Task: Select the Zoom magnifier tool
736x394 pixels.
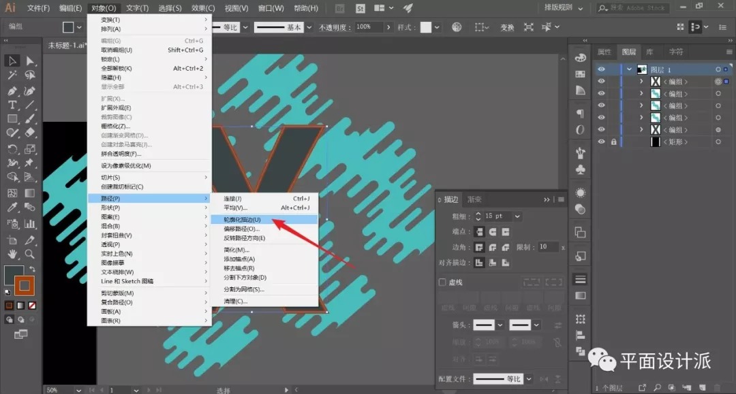Action: pos(29,254)
